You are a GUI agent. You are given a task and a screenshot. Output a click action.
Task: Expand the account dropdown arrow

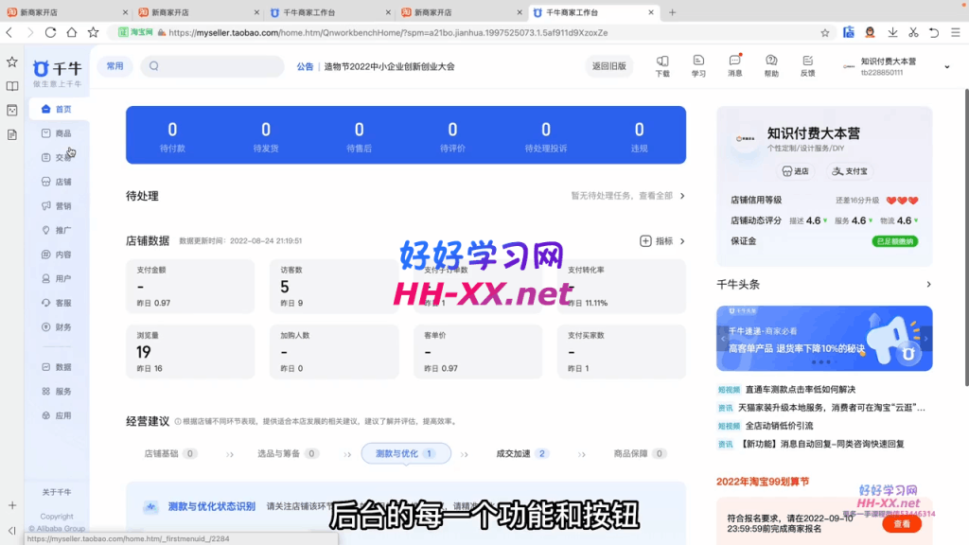pyautogui.click(x=946, y=67)
